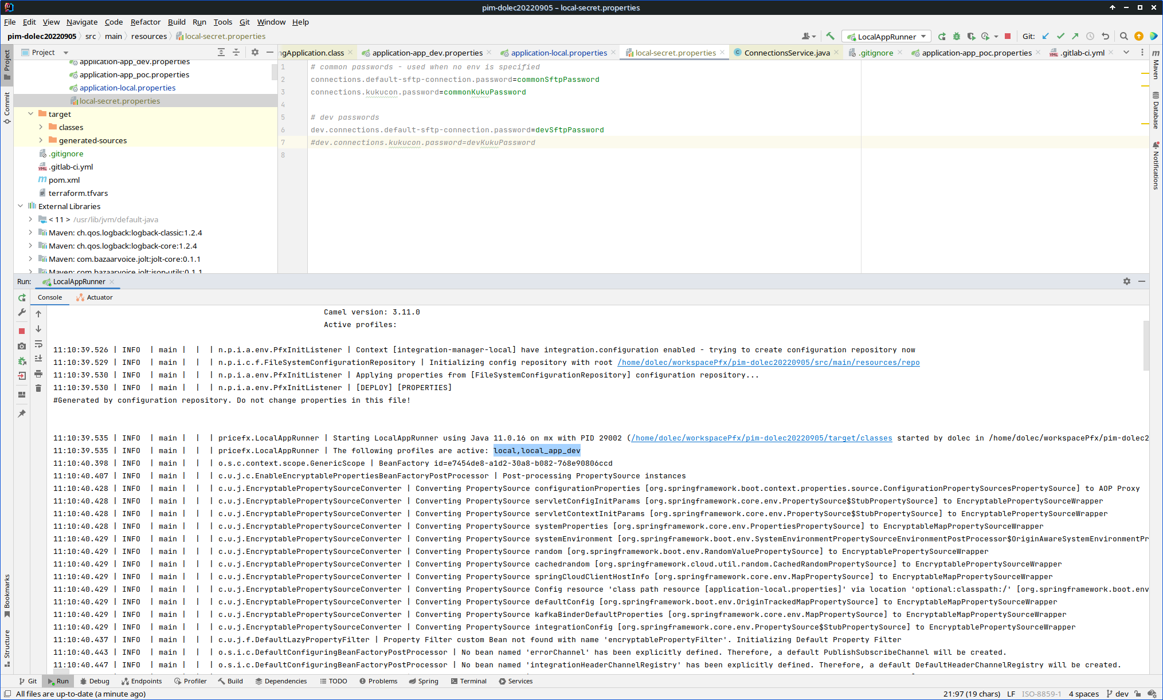Start debugging with the bug icon
The height and width of the screenshot is (700, 1163).
tap(956, 36)
